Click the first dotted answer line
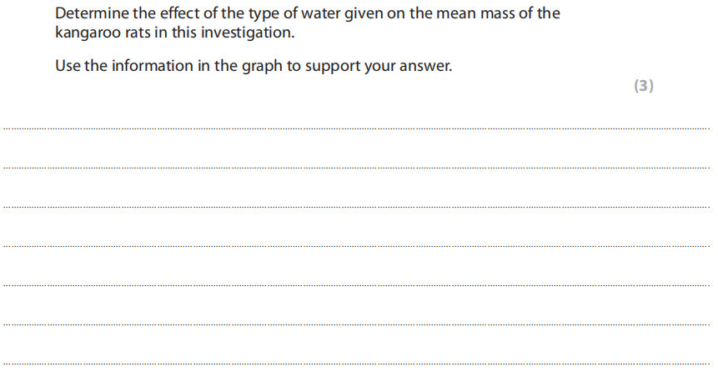Image resolution: width=718 pixels, height=372 pixels. (359, 129)
